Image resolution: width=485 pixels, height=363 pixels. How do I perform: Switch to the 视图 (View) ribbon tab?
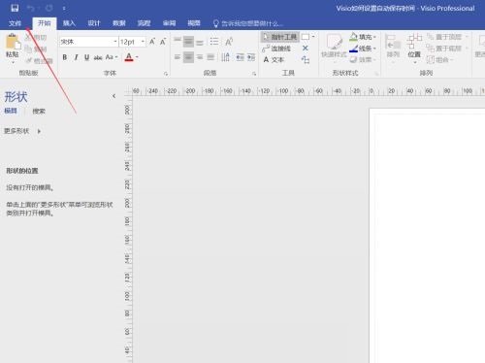(194, 23)
